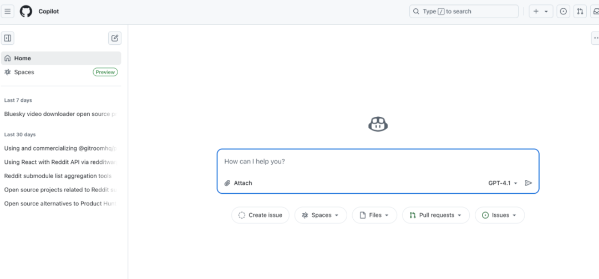599x279 pixels.
Task: Open notifications inbox icon
Action: [x=595, y=12]
